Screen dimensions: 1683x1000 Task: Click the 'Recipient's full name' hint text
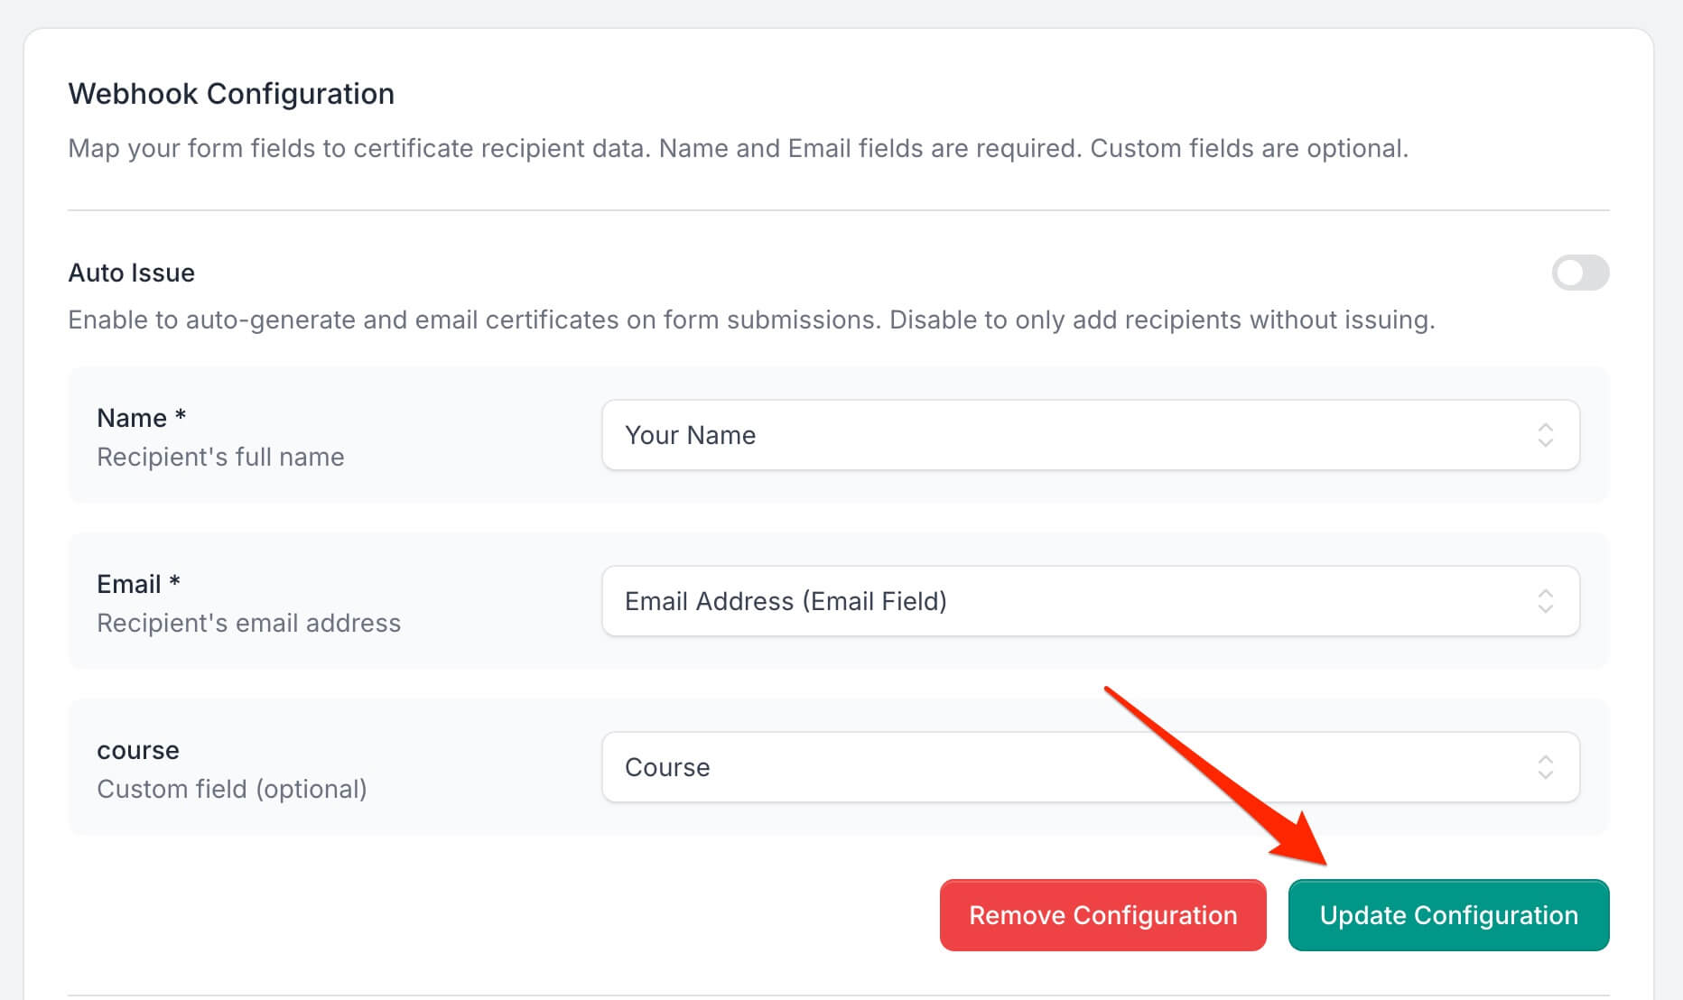click(220, 457)
